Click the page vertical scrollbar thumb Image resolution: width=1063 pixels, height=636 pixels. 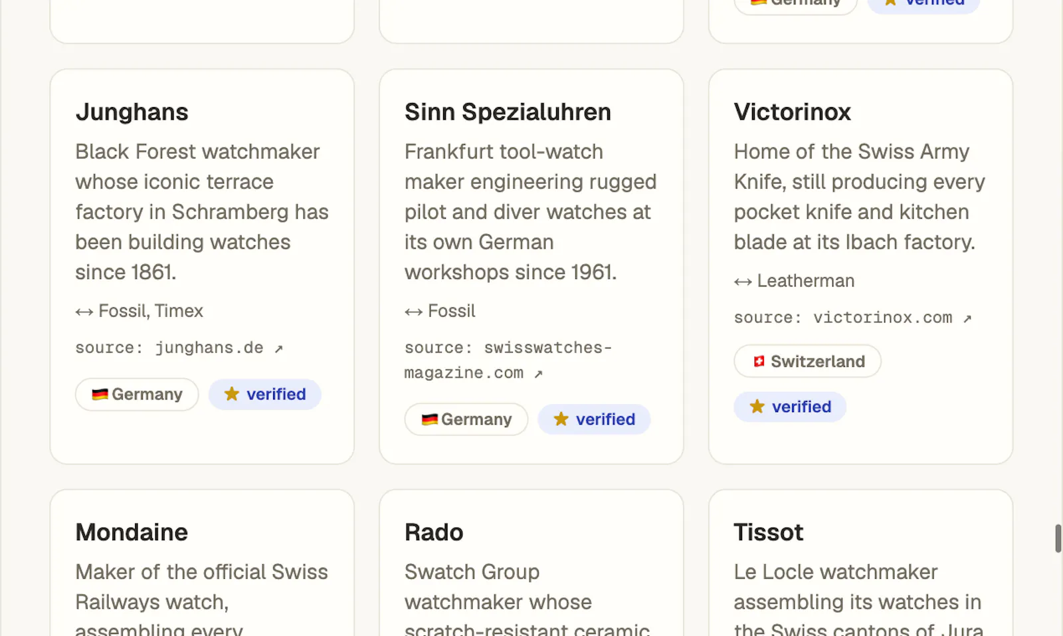click(x=1058, y=538)
